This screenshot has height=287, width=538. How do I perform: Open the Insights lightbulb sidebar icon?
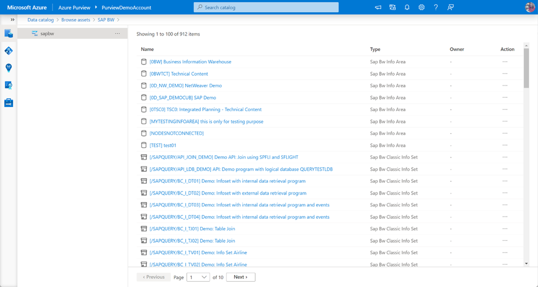click(x=9, y=68)
